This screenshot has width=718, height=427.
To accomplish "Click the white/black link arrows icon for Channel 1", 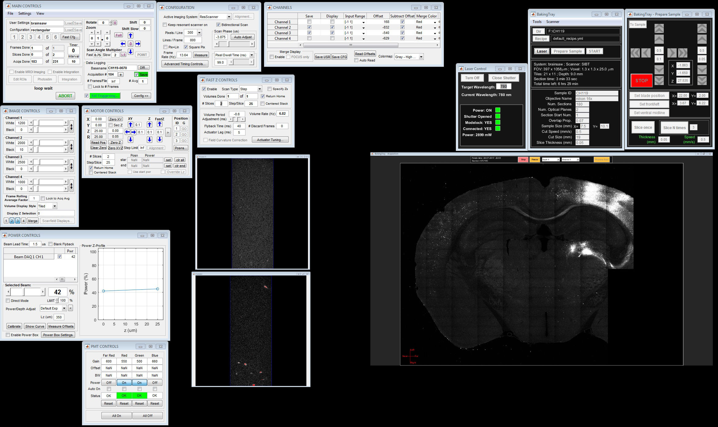I will [x=71, y=126].
